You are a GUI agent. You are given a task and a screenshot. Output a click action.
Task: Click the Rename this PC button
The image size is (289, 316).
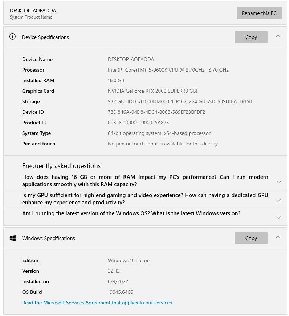click(259, 13)
